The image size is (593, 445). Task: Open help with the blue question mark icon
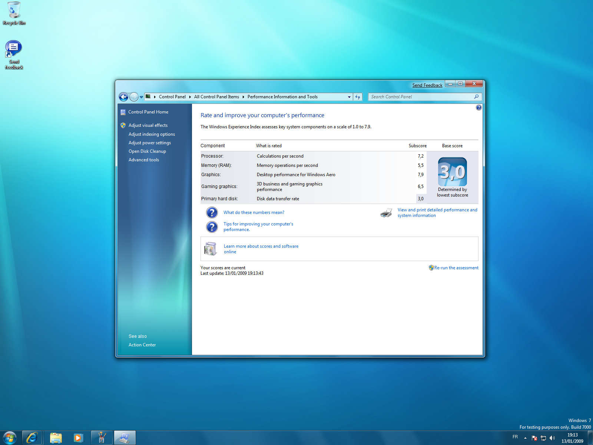click(478, 108)
